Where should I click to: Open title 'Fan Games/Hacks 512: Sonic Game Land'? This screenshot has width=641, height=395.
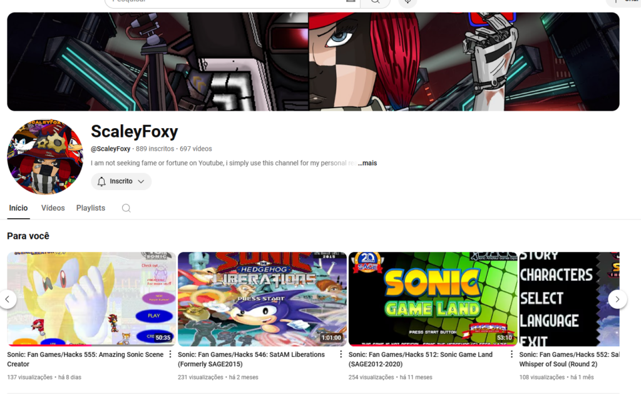[x=421, y=359]
